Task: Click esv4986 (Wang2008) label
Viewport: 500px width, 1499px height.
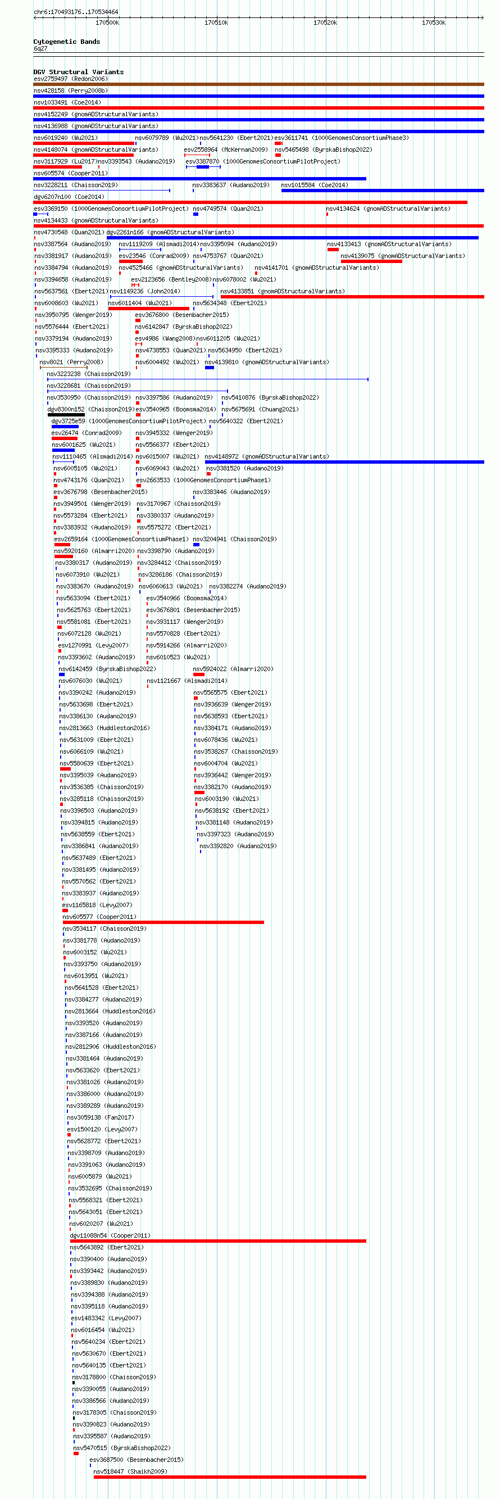Action: [165, 339]
